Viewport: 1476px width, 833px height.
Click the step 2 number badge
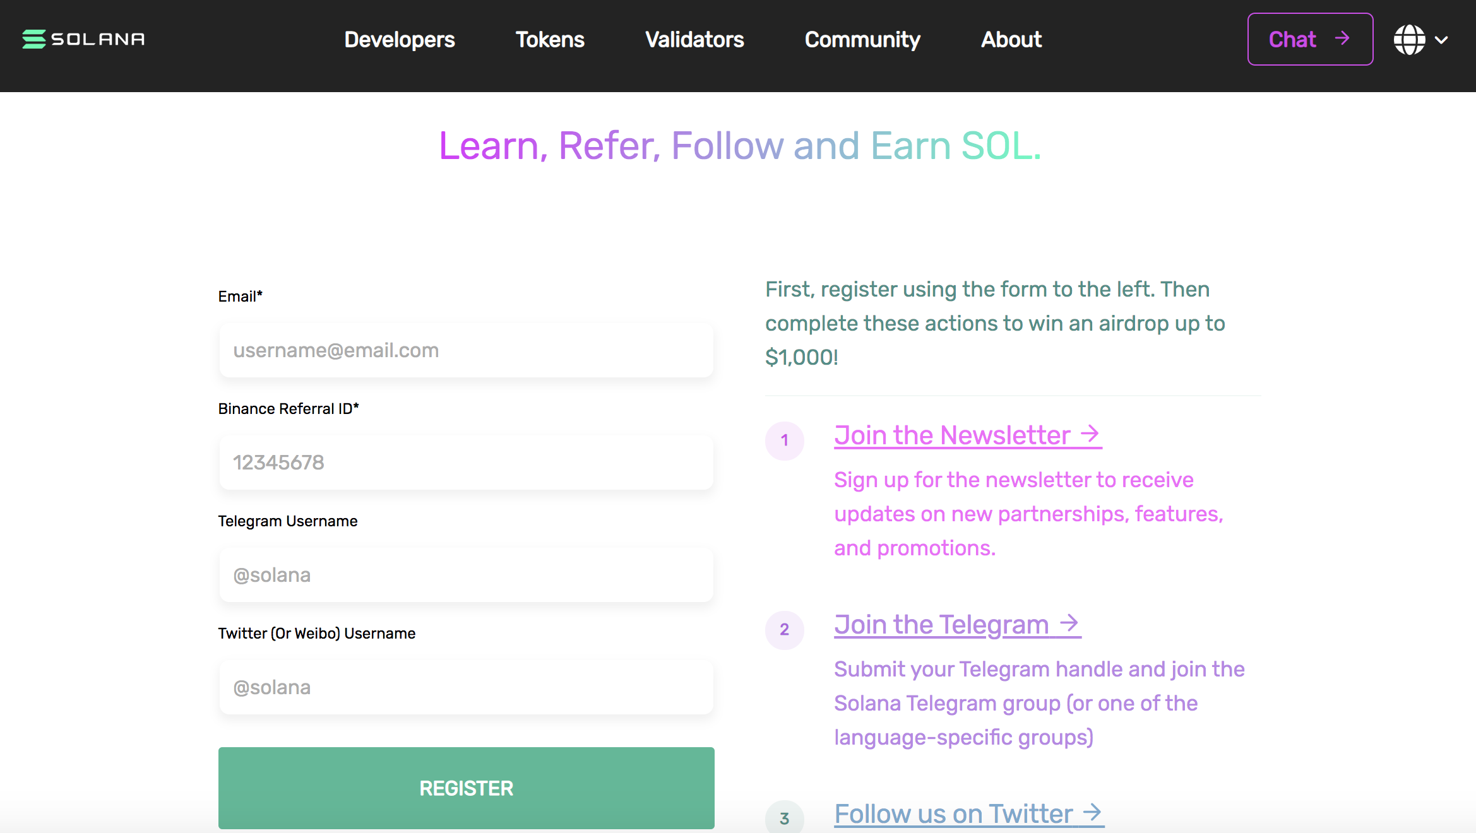pyautogui.click(x=785, y=630)
